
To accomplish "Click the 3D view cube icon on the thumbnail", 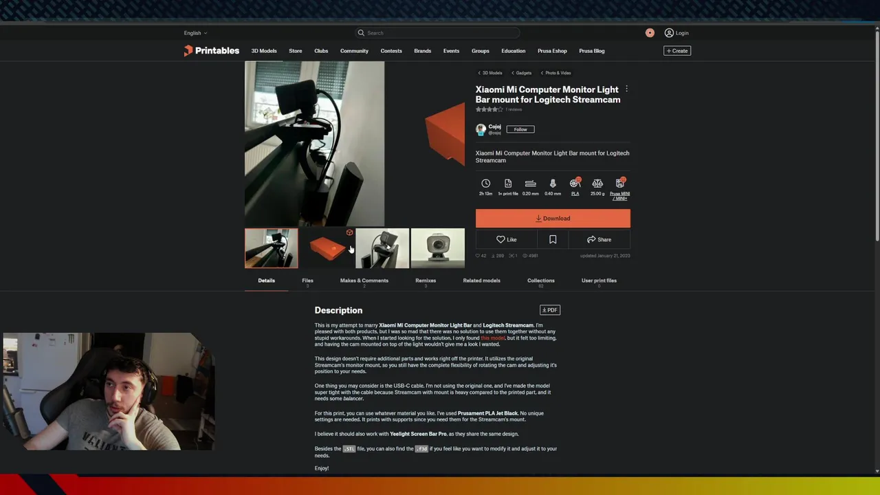I will (349, 232).
